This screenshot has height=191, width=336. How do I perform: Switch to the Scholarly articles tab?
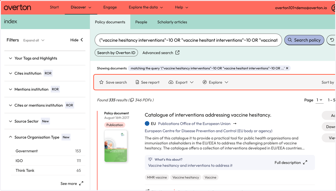[x=172, y=22]
